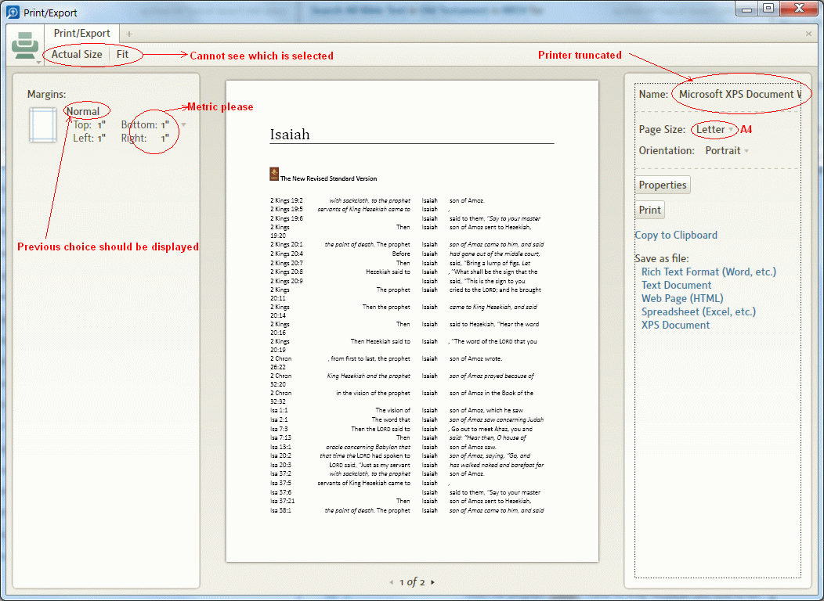Viewport: 824px width, 601px height.
Task: Click the Copy to Clipboard link
Action: click(676, 235)
